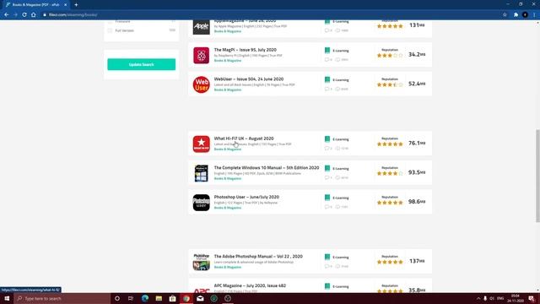
Task: Bookmark this page with the star icon
Action: 505,15
